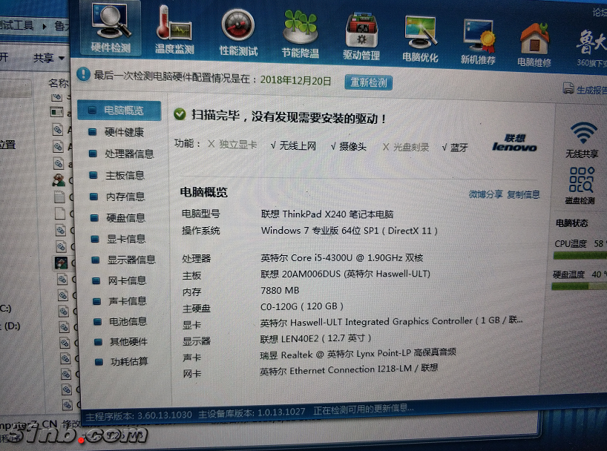
Task: Click the 无线共享 WiFi sharing icon
Action: coord(583,139)
